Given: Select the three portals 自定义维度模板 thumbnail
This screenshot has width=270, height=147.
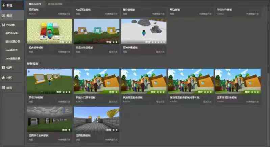Looking at the screenshot, I should tap(97, 31).
